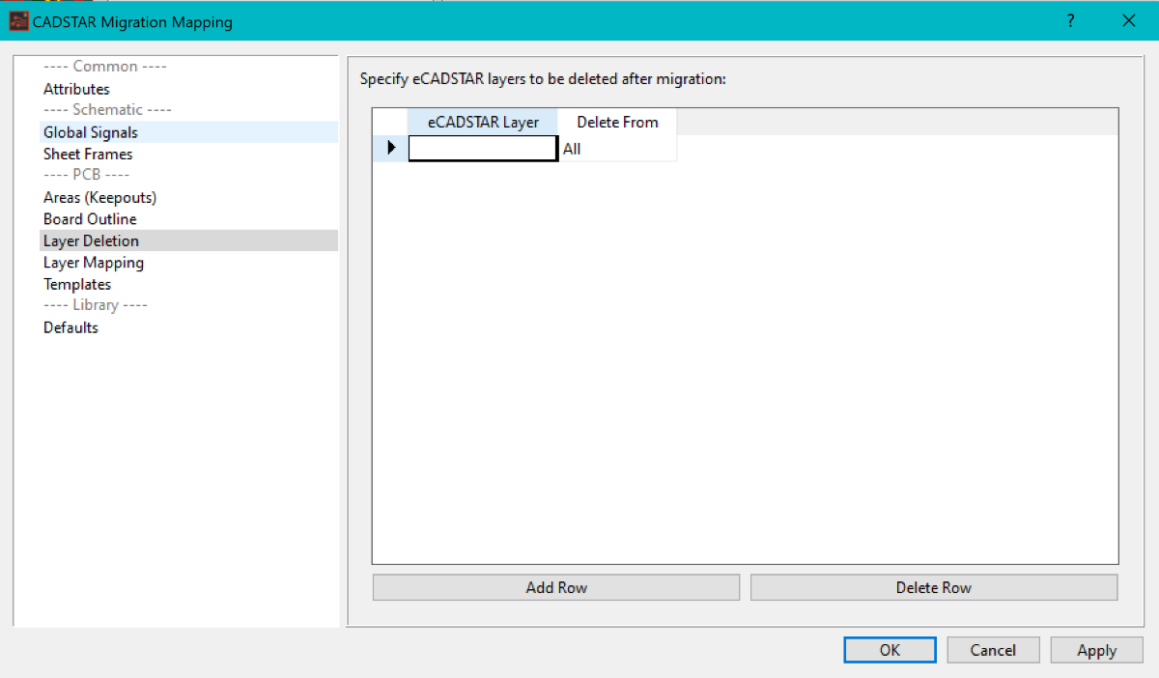Add a new row to table
The width and height of the screenshot is (1159, 678).
point(556,587)
